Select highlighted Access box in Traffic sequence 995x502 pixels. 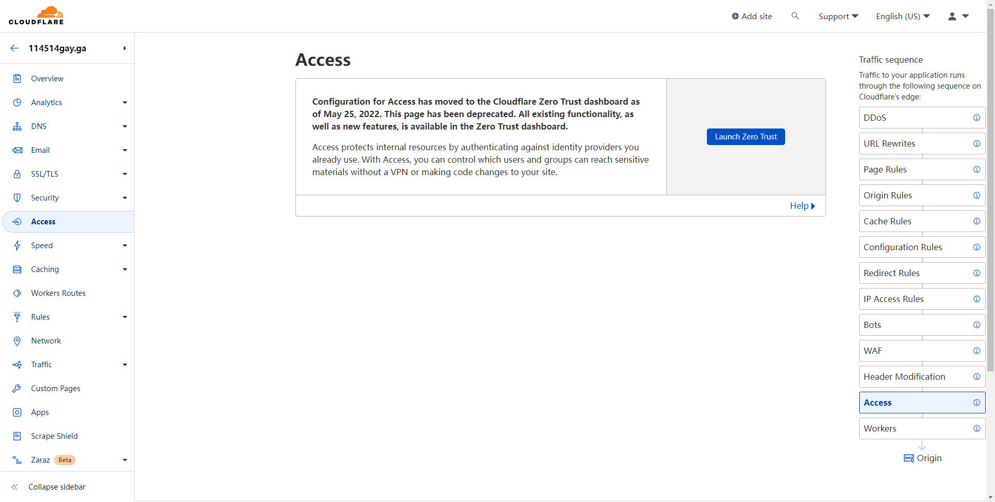click(x=922, y=403)
